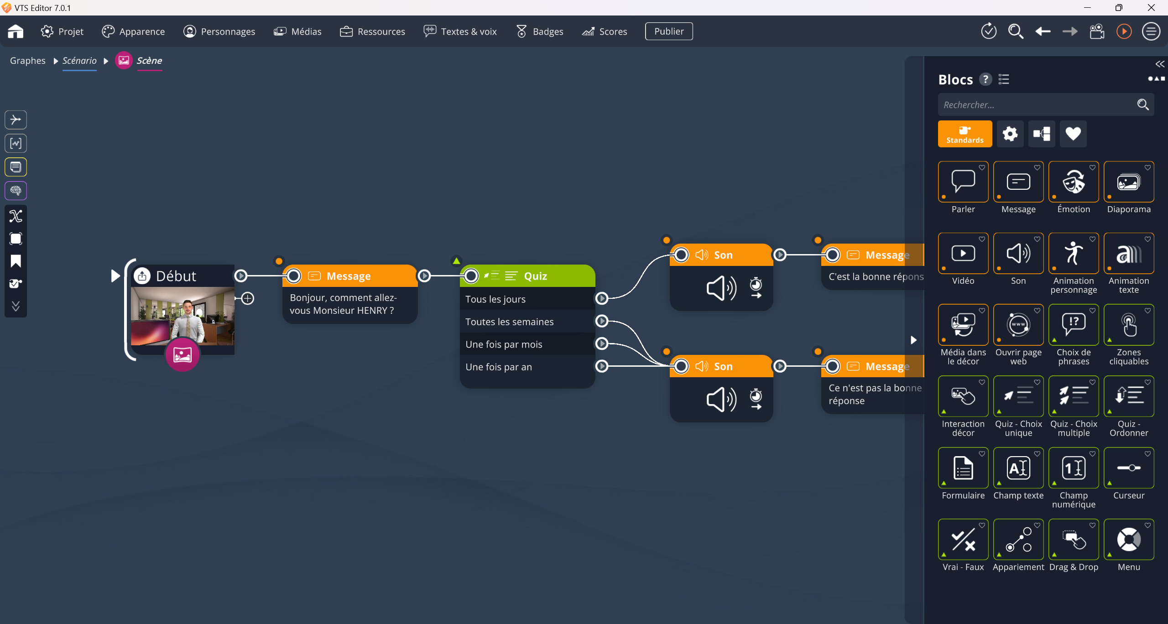The height and width of the screenshot is (624, 1168).
Task: Select the Drag & Drop block icon
Action: tap(1073, 540)
